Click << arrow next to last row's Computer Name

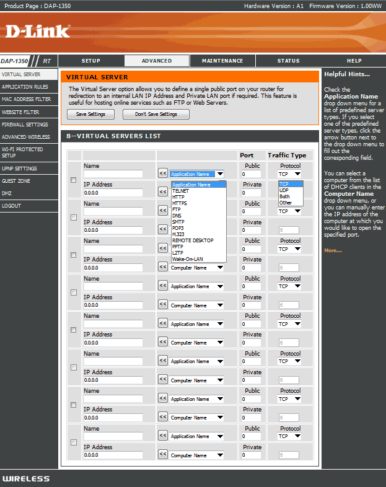[163, 454]
